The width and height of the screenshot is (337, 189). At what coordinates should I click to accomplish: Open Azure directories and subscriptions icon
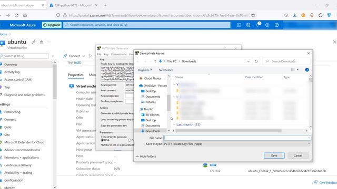click(248, 25)
